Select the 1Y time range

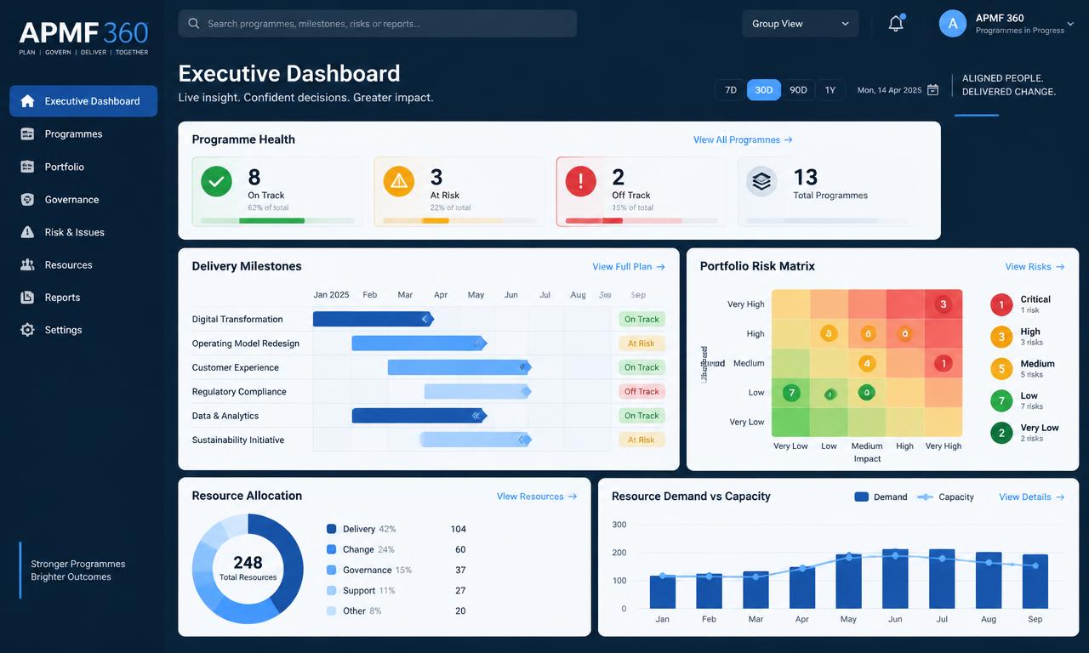coord(830,90)
